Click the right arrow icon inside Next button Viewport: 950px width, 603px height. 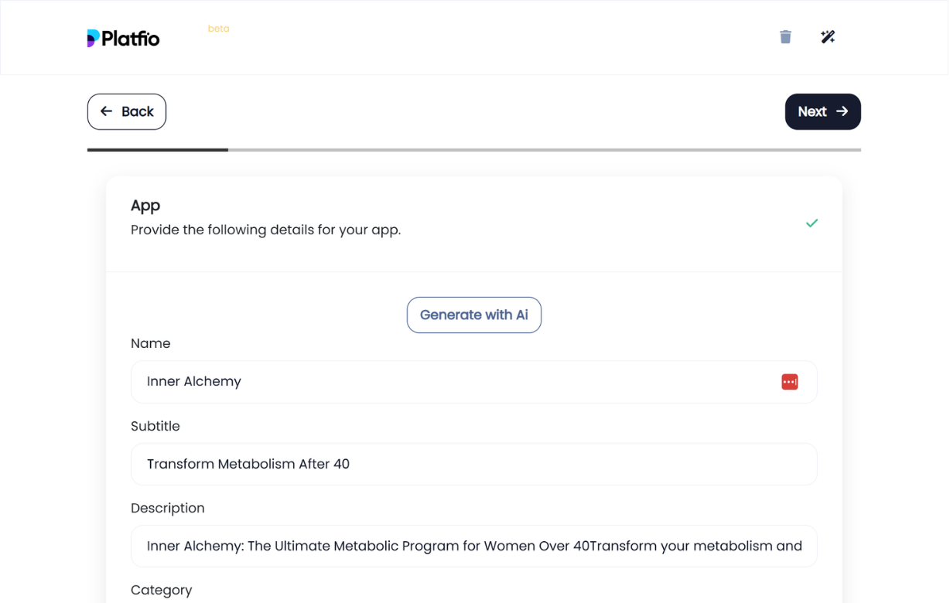(842, 111)
